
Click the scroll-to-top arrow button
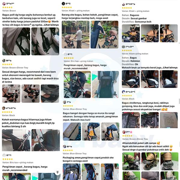point(58,172)
